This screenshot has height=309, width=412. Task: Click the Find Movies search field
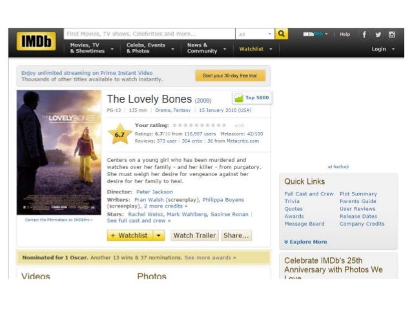coord(149,34)
